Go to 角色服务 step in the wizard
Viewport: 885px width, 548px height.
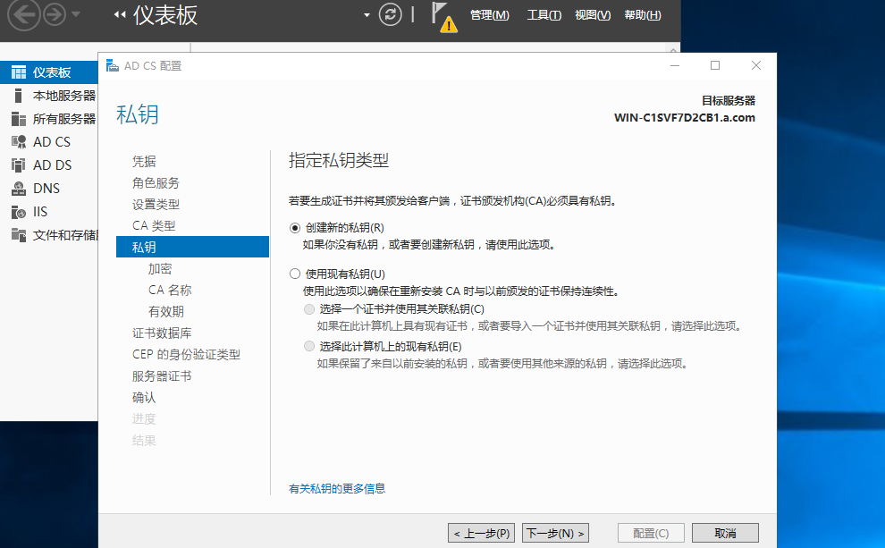pyautogui.click(x=156, y=183)
